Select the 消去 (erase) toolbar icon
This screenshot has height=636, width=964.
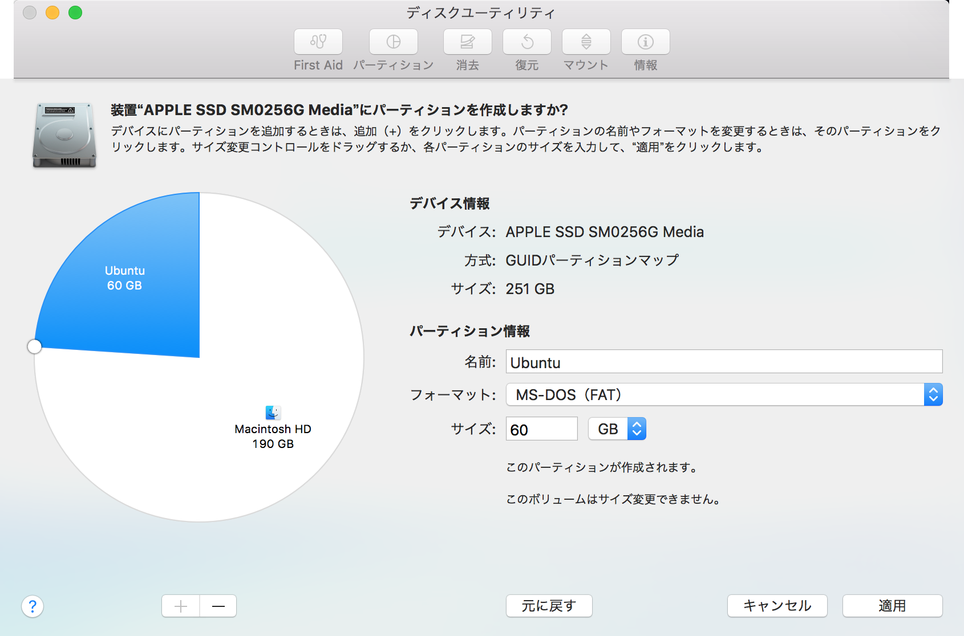click(x=467, y=42)
